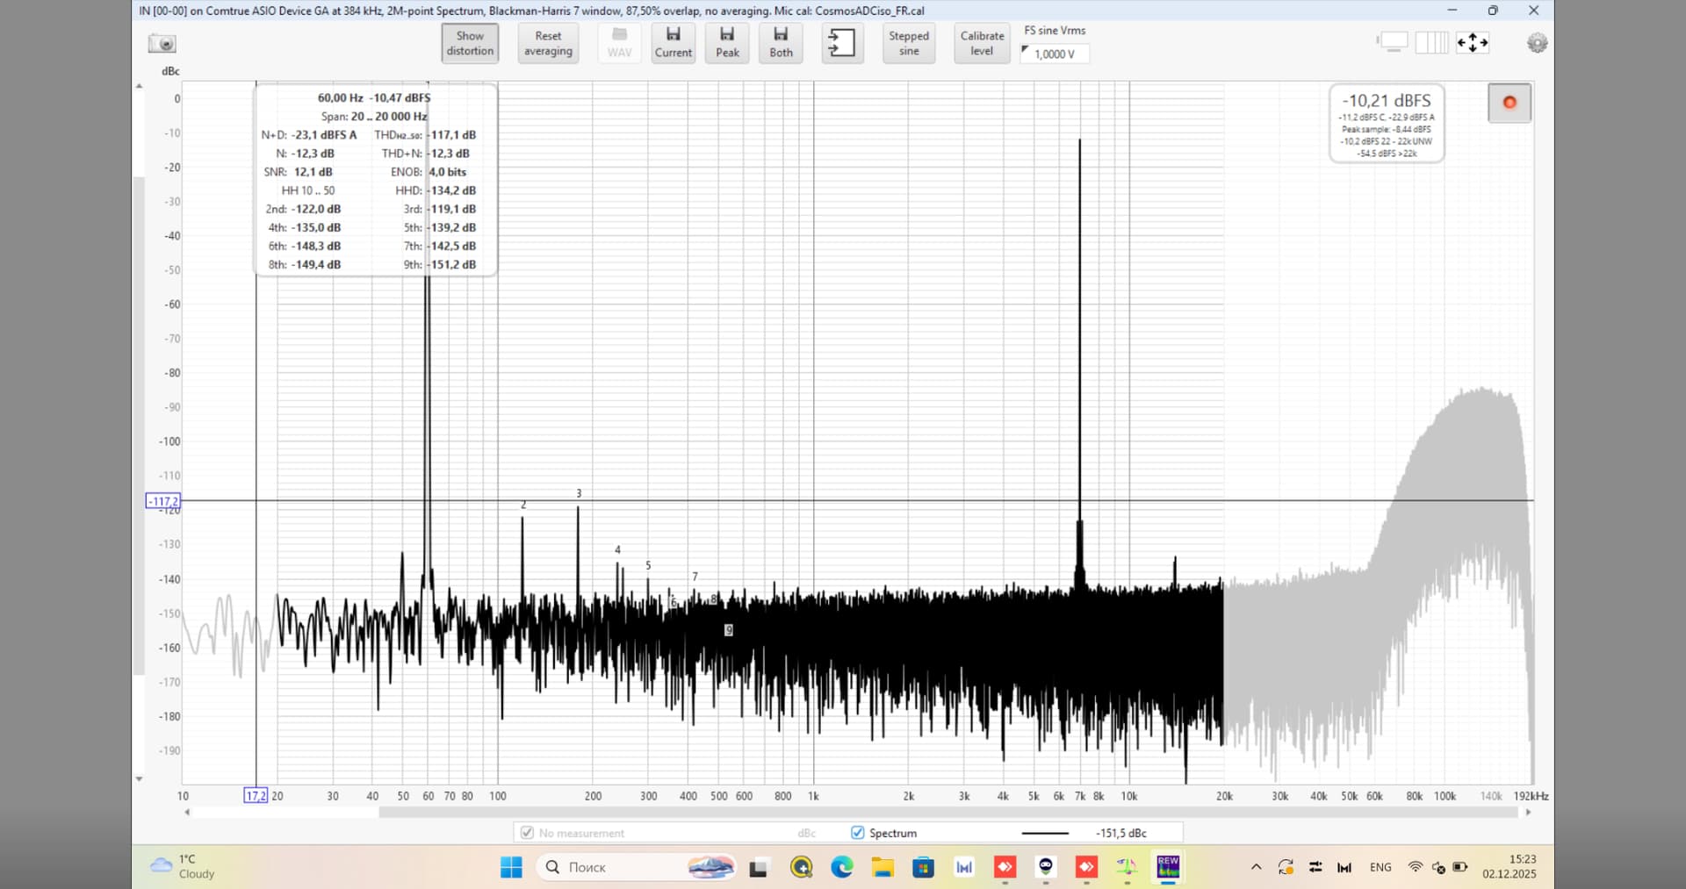
Task: Click the FS sine Vrms input field
Action: pyautogui.click(x=1056, y=54)
